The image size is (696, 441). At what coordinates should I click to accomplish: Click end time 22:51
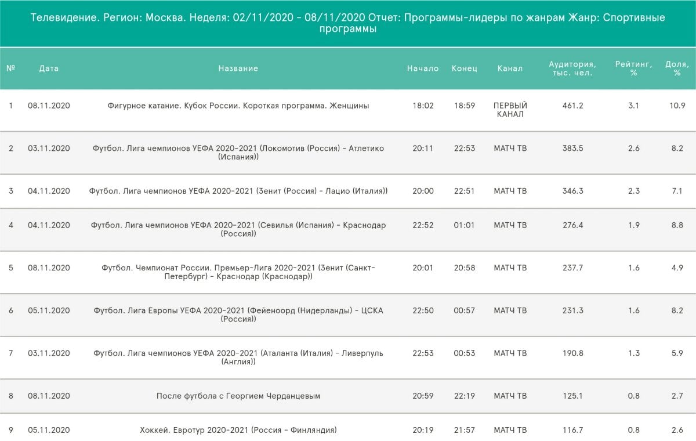tap(465, 191)
